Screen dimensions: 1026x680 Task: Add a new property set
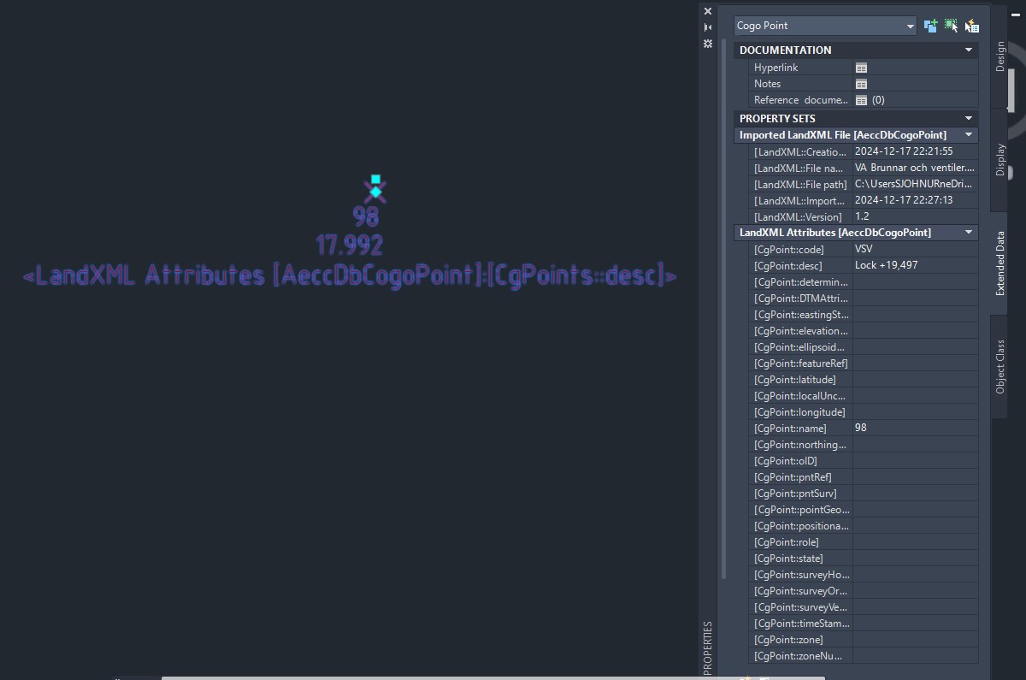930,26
